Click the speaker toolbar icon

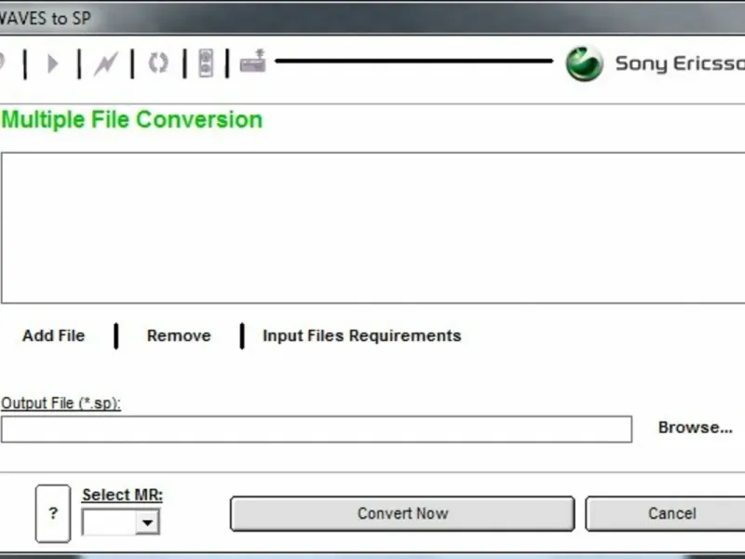tap(206, 62)
